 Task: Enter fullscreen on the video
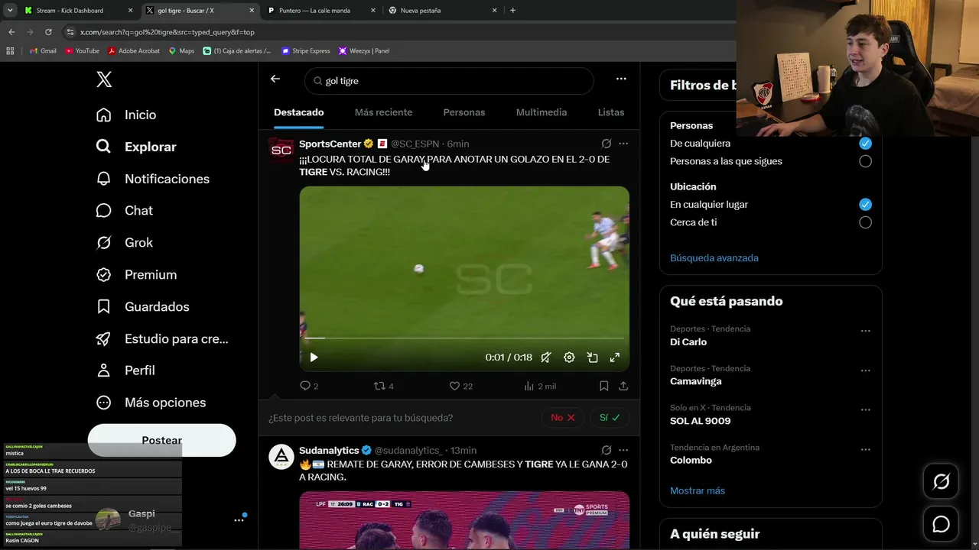coord(614,357)
